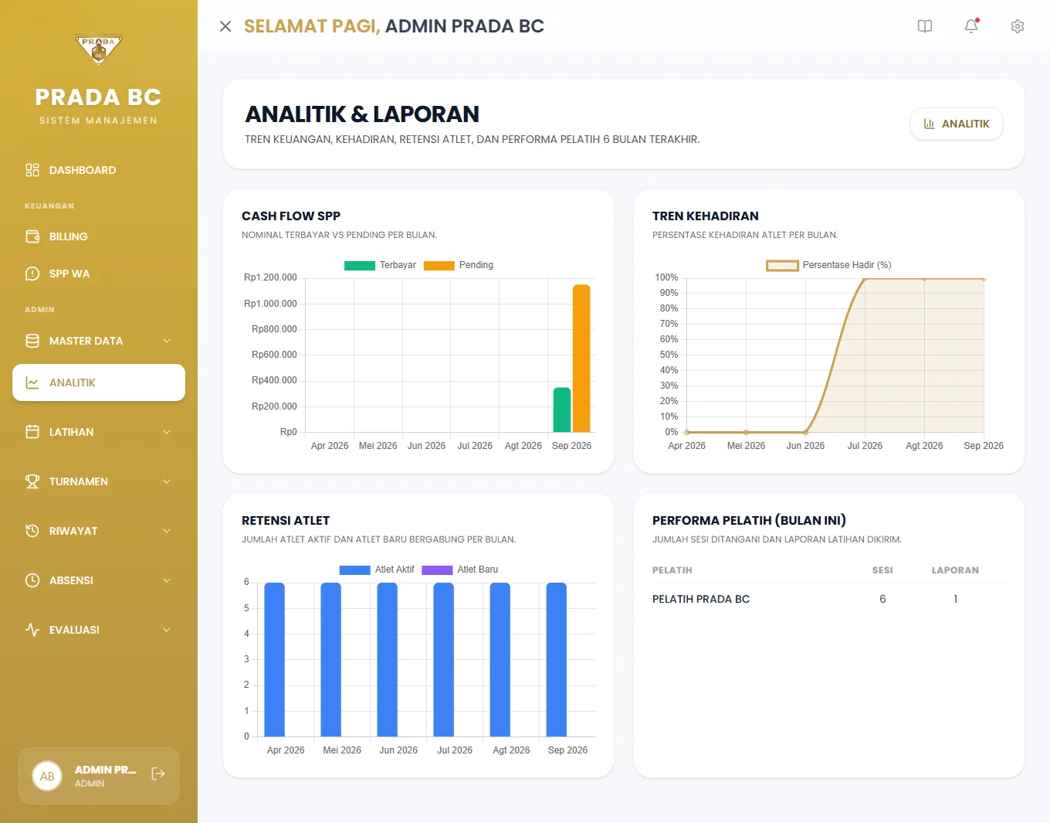Open the Admin PR... profile name
The image size is (1050, 823).
106,770
